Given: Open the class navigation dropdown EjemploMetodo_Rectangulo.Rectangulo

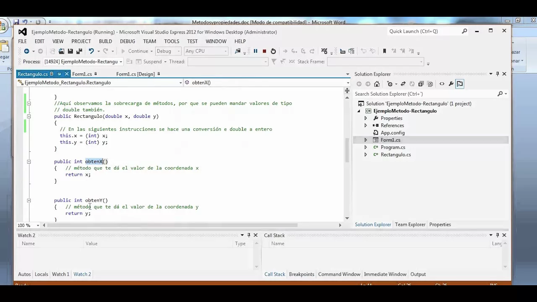Looking at the screenshot, I should coord(181,83).
